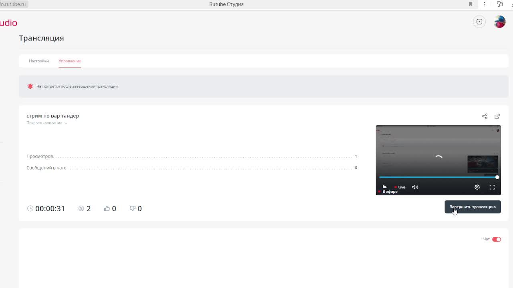Screen dimensions: 513x288
Task: Enter fullscreen in the video player
Action: [x=492, y=187]
